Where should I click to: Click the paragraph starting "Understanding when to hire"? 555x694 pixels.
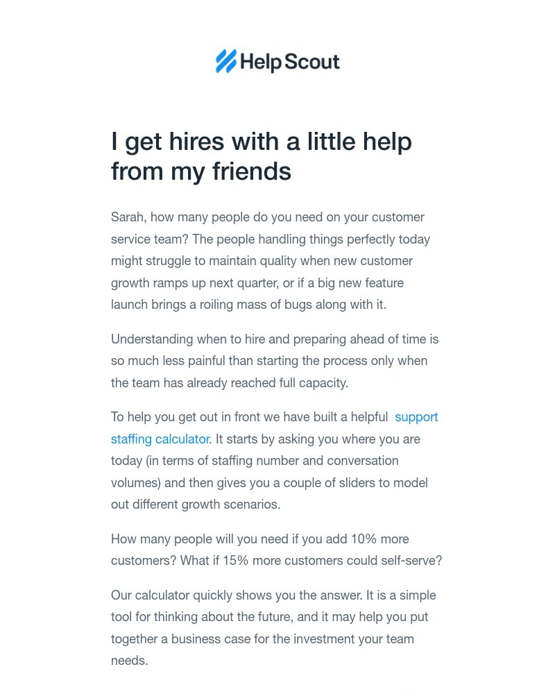tap(275, 361)
